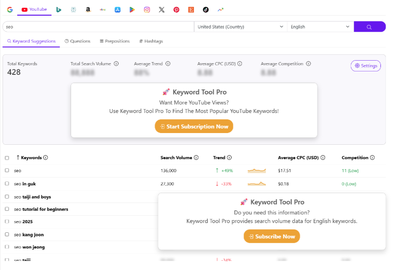
Task: Check the box for 'seo won jeong'
Action: [7, 247]
